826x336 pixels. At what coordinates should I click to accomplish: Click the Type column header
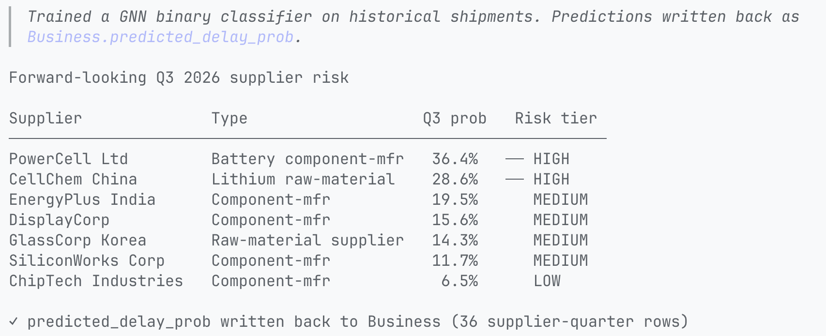[229, 119]
